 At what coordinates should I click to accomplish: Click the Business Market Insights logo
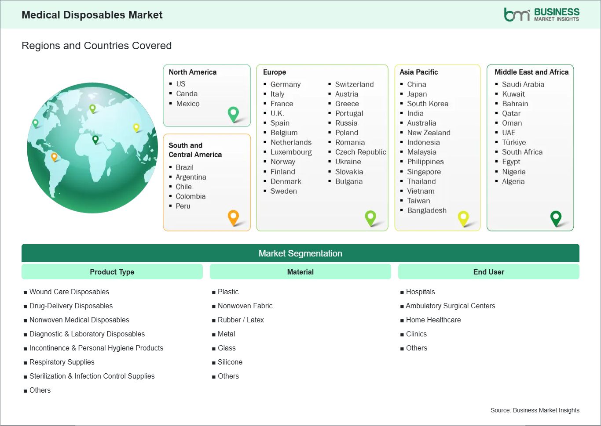541,14
